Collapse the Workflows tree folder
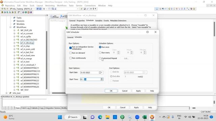This screenshot has width=216, height=121. [x=10, y=27]
